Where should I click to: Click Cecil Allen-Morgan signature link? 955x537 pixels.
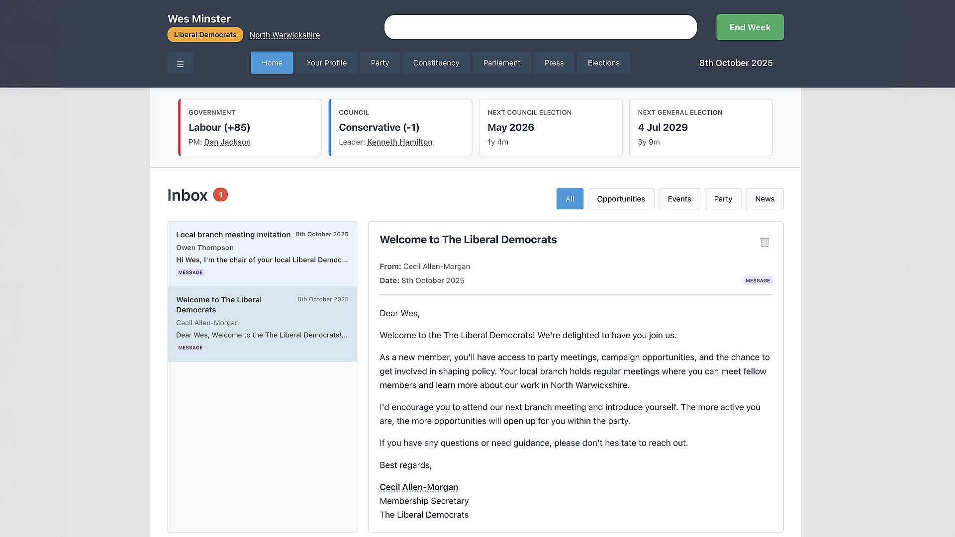tap(418, 487)
